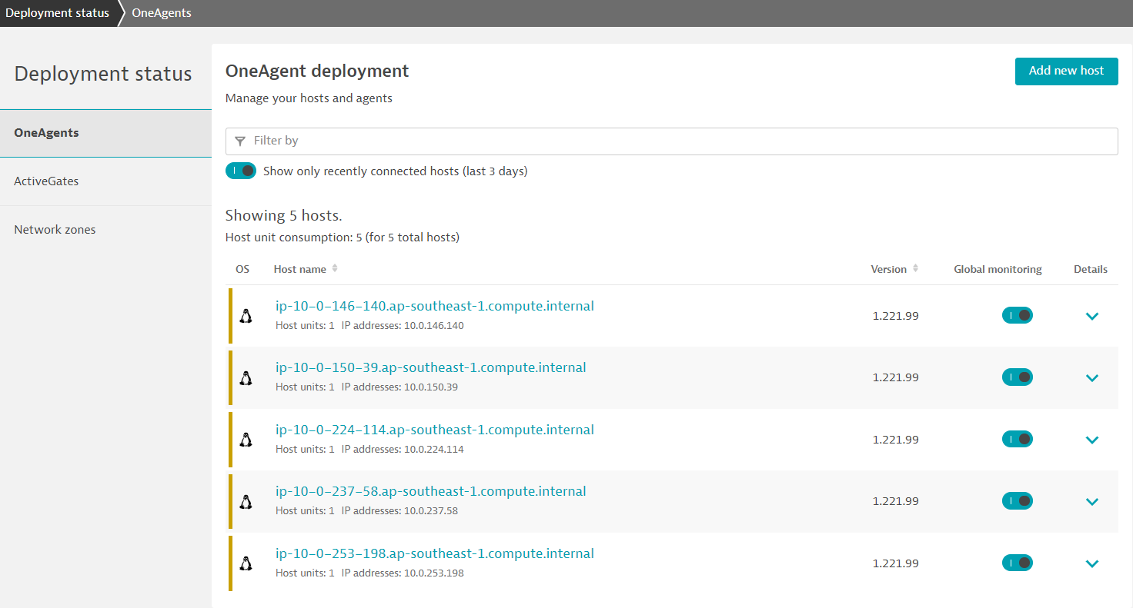Click the OS column header
This screenshot has height=608, width=1133.
242,270
